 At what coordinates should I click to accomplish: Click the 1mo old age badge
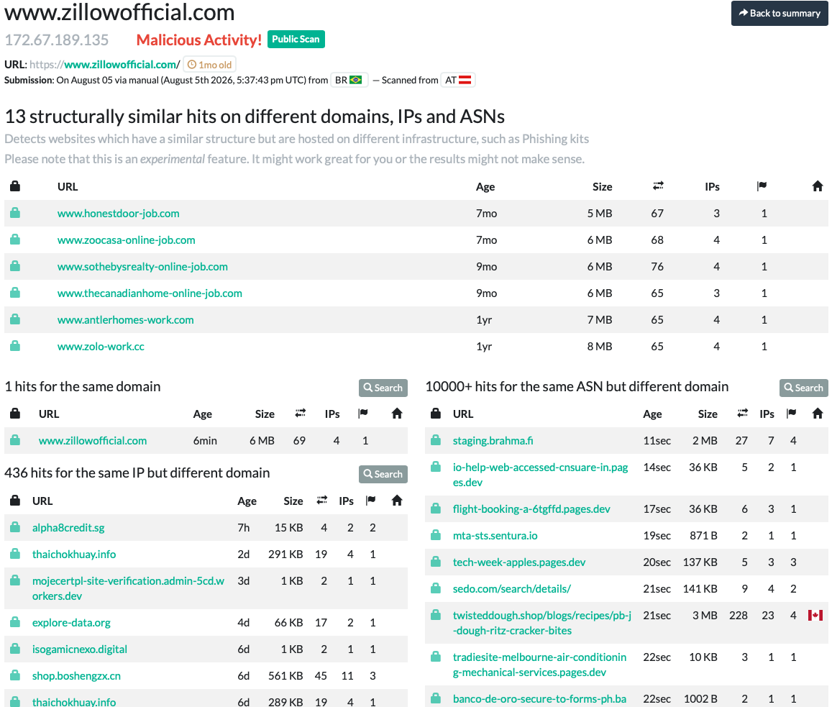pos(209,65)
